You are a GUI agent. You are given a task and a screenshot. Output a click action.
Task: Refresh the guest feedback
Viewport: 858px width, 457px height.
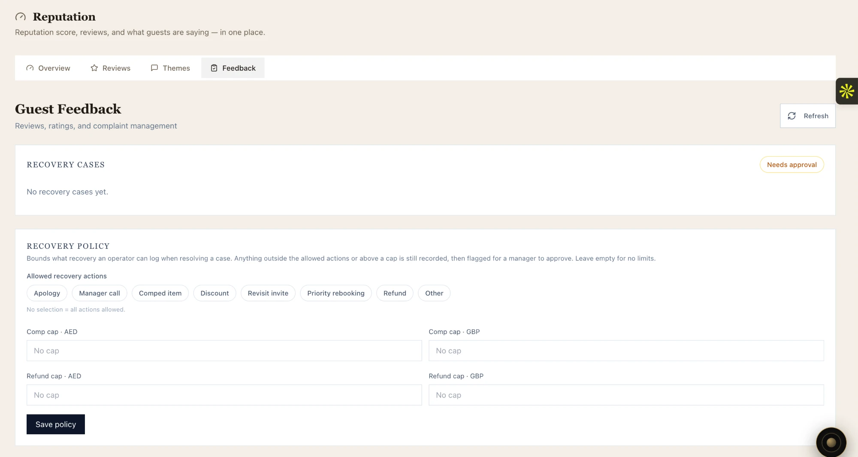[x=808, y=116]
